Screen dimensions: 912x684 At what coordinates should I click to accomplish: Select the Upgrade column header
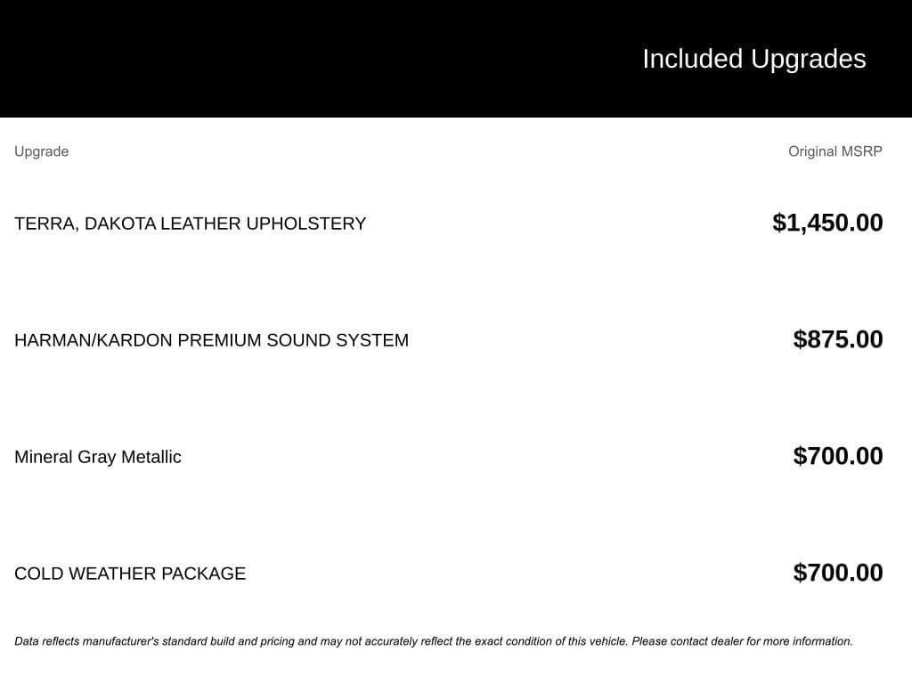click(41, 151)
